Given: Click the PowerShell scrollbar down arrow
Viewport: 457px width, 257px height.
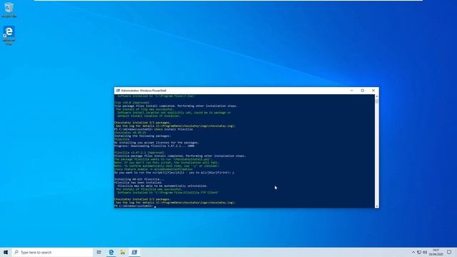Looking at the screenshot, I should coord(377,206).
